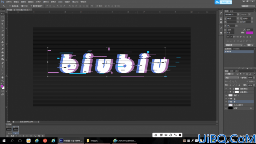Image resolution: width=256 pixels, height=144 pixels.
Task: Hide the biubiu 副本 2 layer
Action: (226, 105)
